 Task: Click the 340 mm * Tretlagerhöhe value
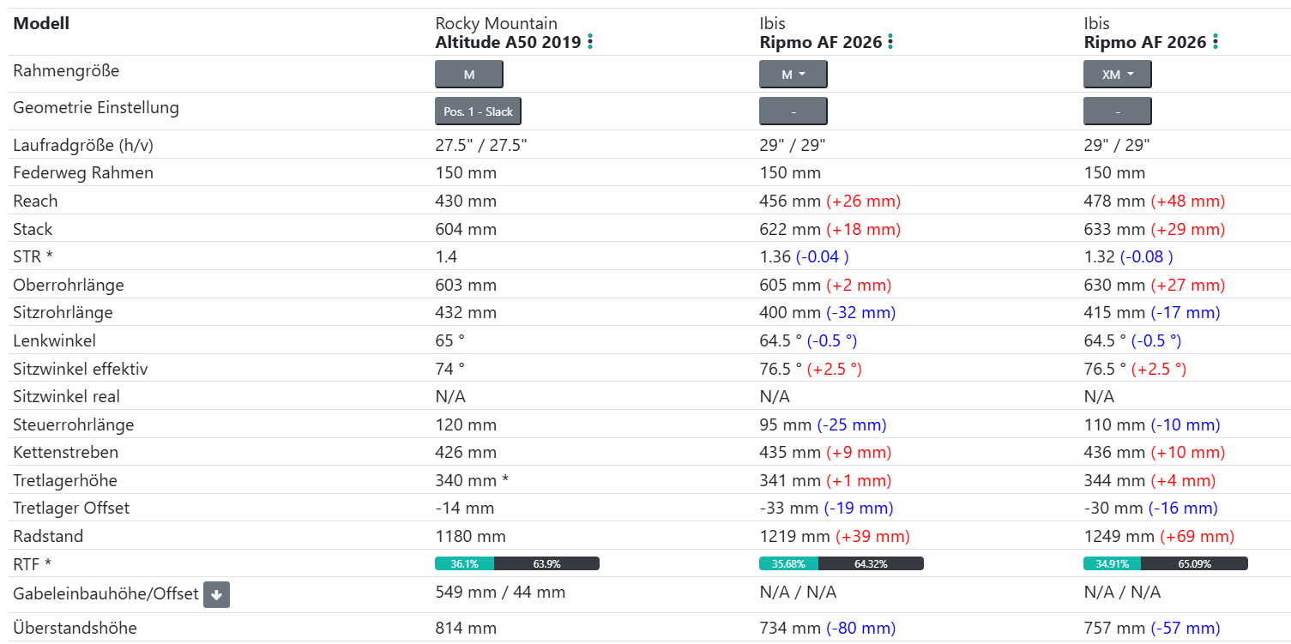click(x=472, y=480)
